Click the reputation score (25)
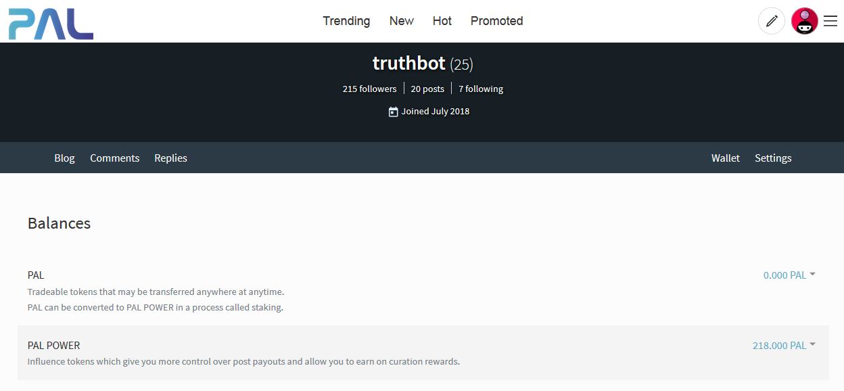 pyautogui.click(x=462, y=65)
